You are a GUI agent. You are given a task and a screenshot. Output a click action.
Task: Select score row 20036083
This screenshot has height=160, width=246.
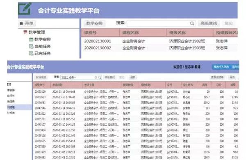(x=136, y=103)
